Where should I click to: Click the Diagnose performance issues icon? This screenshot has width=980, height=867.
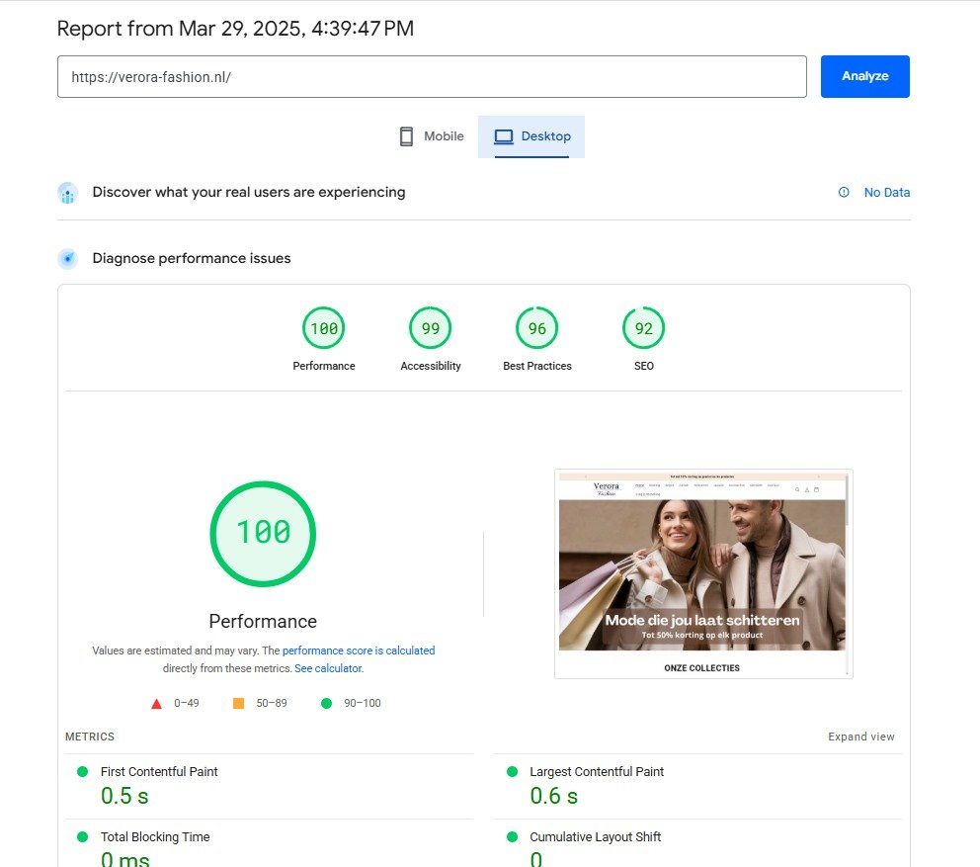pos(66,258)
